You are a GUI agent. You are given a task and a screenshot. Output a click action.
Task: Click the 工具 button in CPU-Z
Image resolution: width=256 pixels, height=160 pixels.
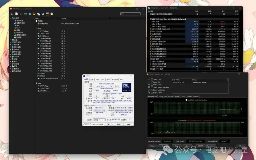tap(108, 124)
